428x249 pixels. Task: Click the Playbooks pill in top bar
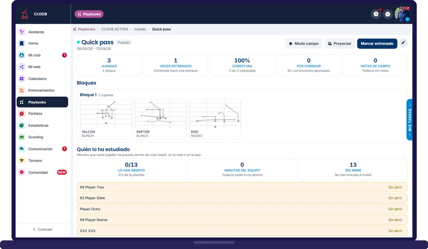click(89, 14)
